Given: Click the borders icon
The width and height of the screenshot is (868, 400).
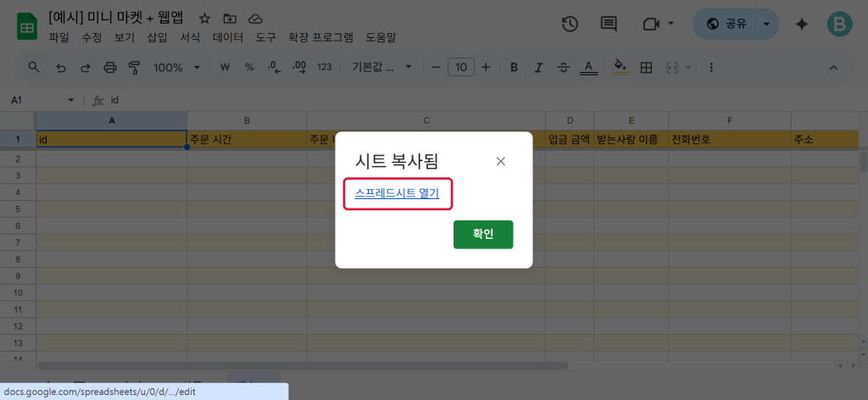Looking at the screenshot, I should pos(646,67).
